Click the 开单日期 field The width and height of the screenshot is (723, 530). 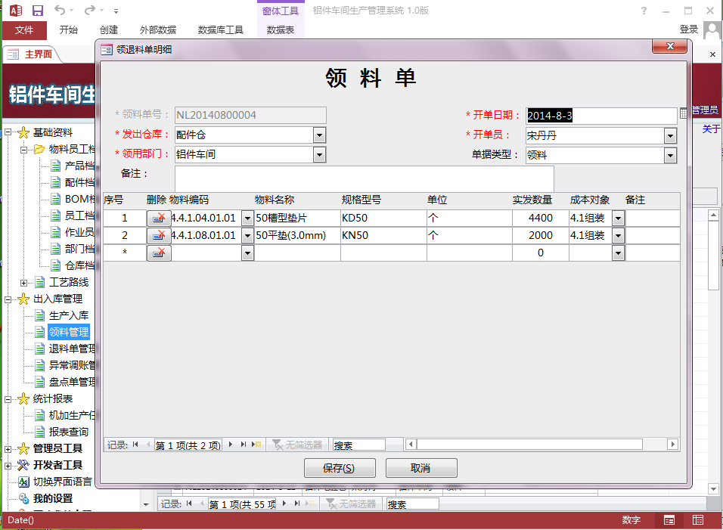click(x=601, y=116)
